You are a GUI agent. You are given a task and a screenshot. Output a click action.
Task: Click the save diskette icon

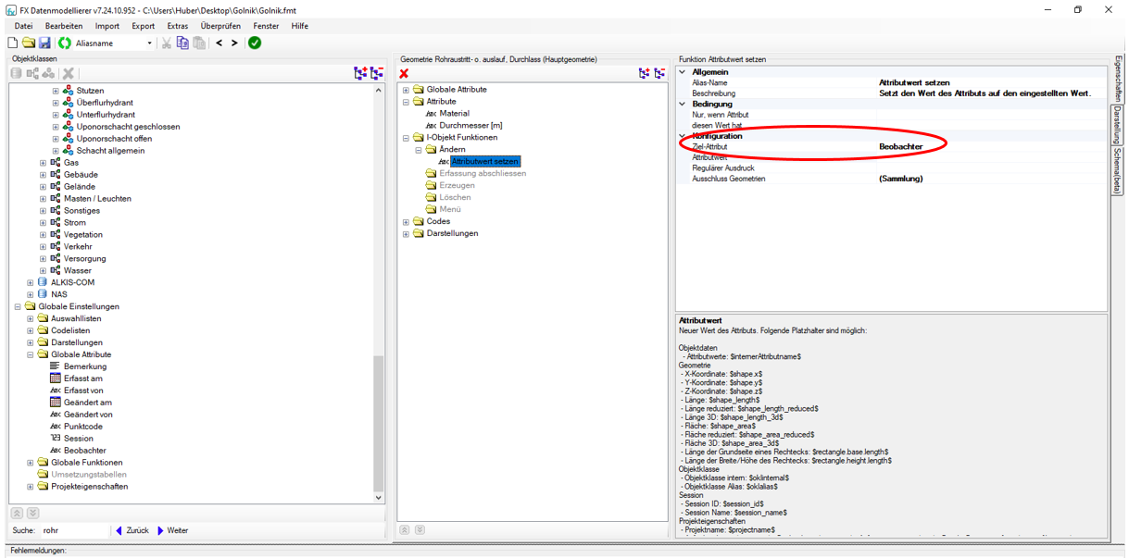coord(44,43)
